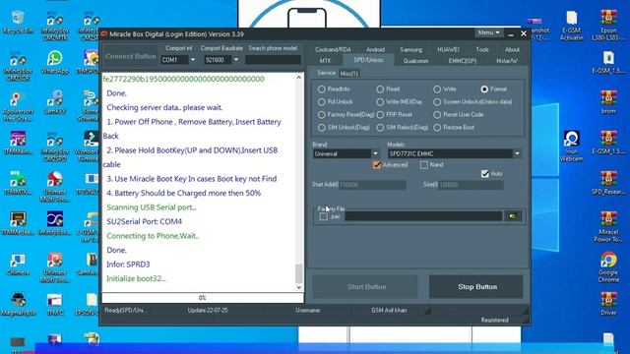This screenshot has height=354, width=630.
Task: Launch Wondershare Filmora from the desktop
Action: click(91, 147)
